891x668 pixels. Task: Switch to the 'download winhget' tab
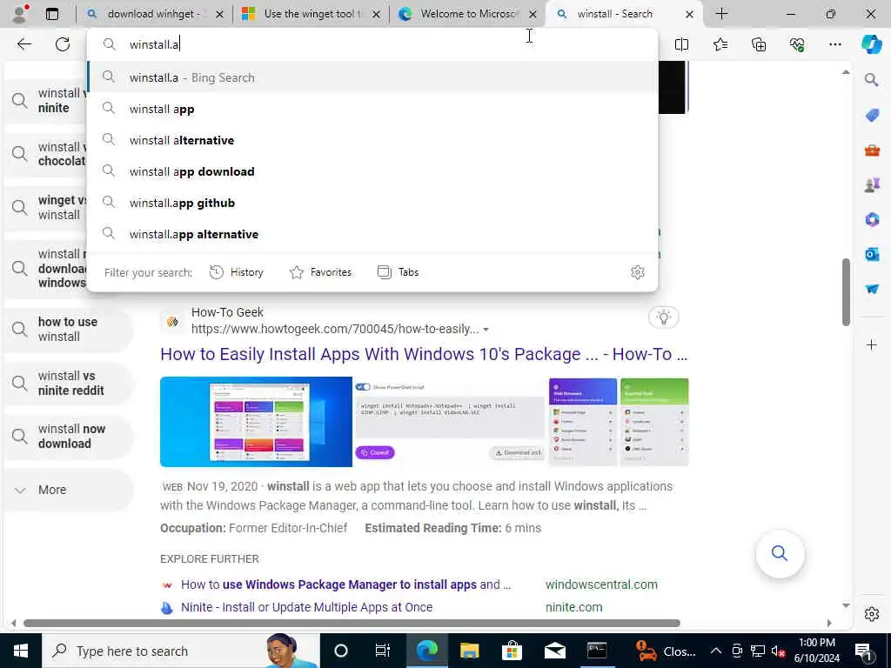(153, 14)
